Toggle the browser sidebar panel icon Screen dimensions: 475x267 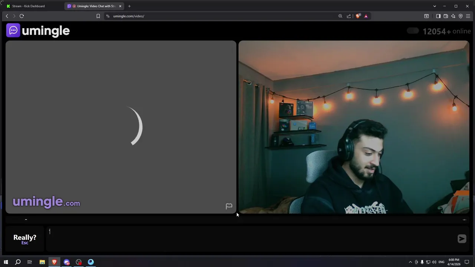[x=438, y=16]
